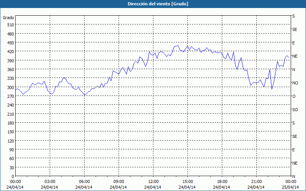Select the 240 degree axis label
This screenshot has width=306, height=191.
[11, 105]
